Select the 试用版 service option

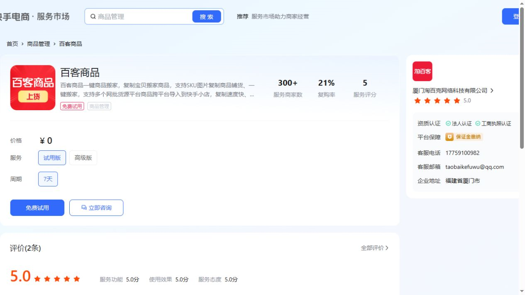[x=52, y=158]
